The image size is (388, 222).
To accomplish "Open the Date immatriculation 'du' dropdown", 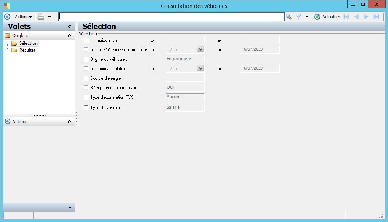I will [x=200, y=68].
